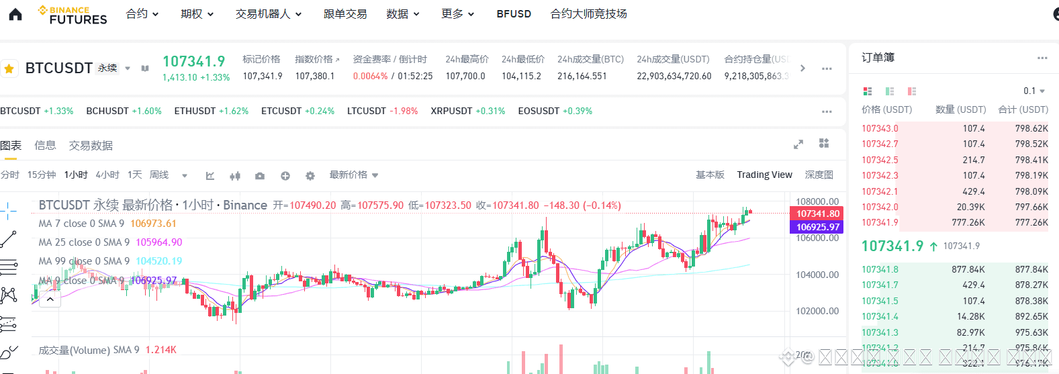Open the 交易机器人 dropdown menu

click(x=269, y=14)
